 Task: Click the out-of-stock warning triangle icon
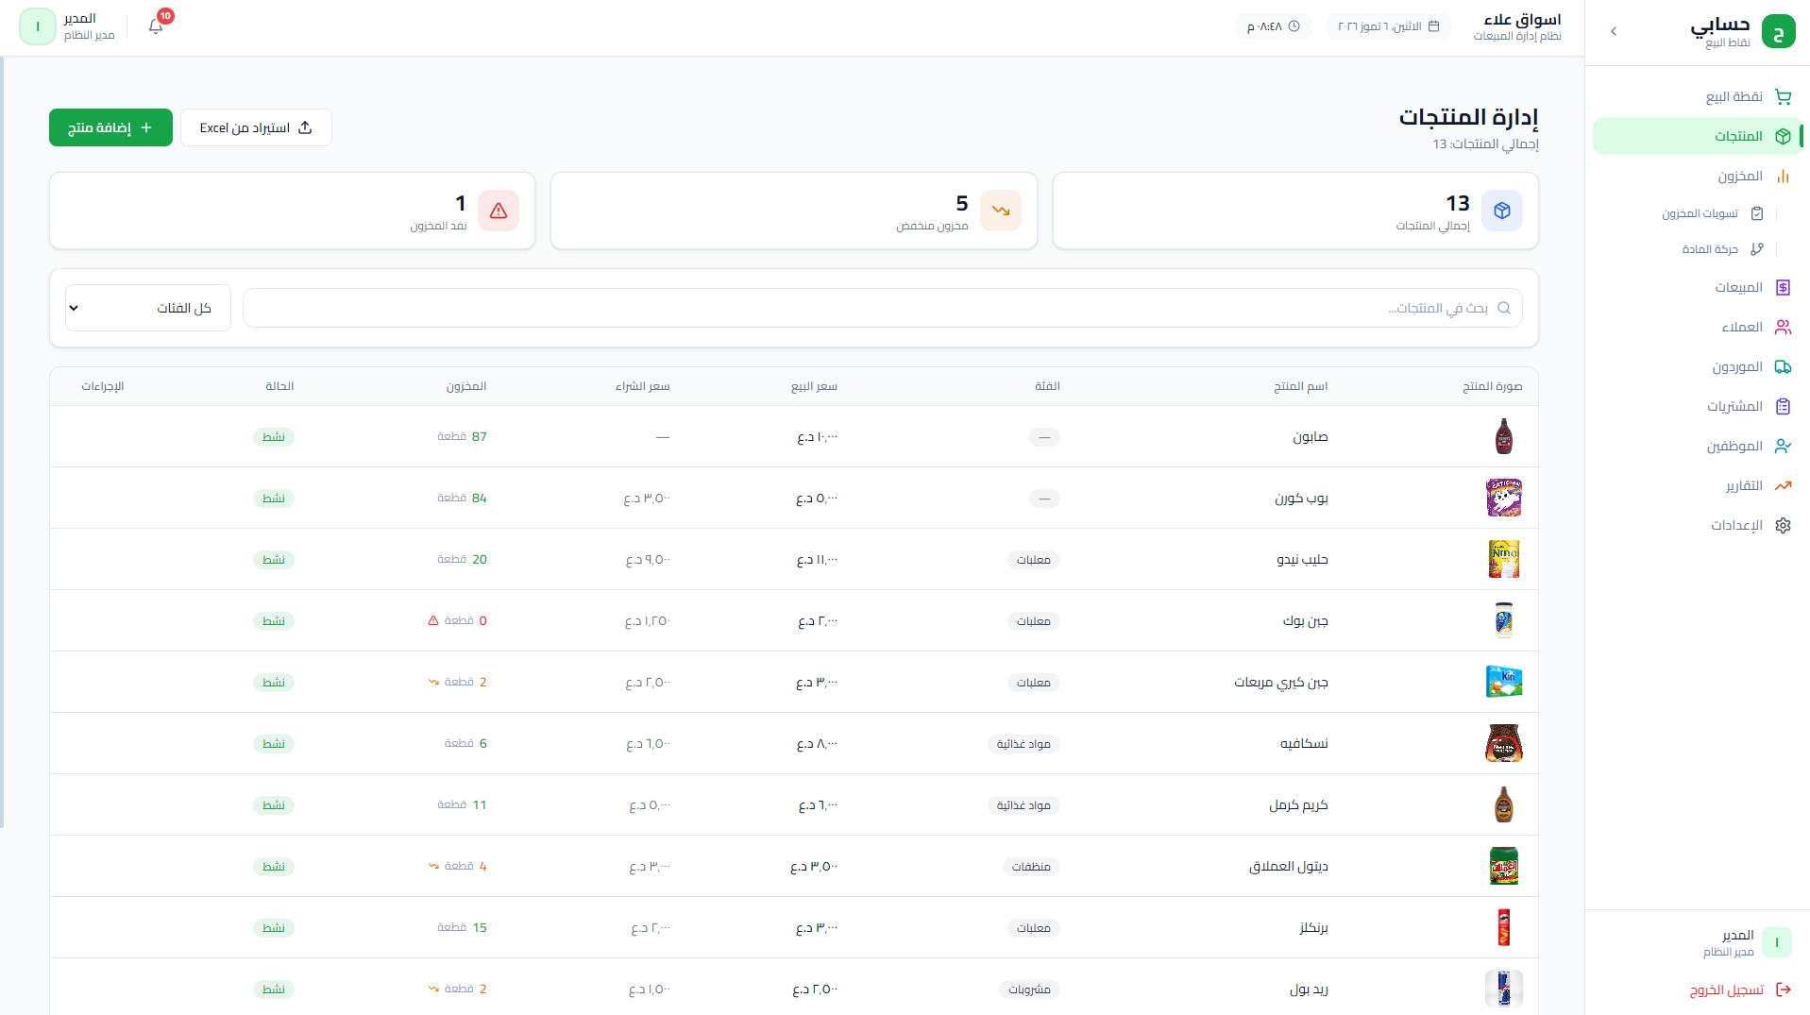point(499,211)
